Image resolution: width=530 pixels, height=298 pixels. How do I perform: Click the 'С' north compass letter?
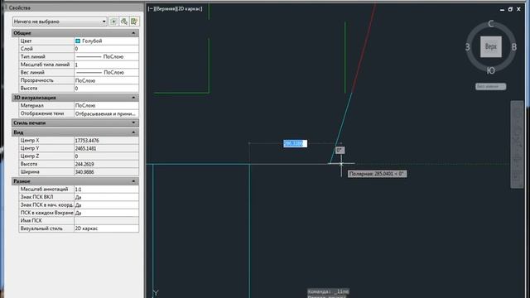(x=491, y=24)
